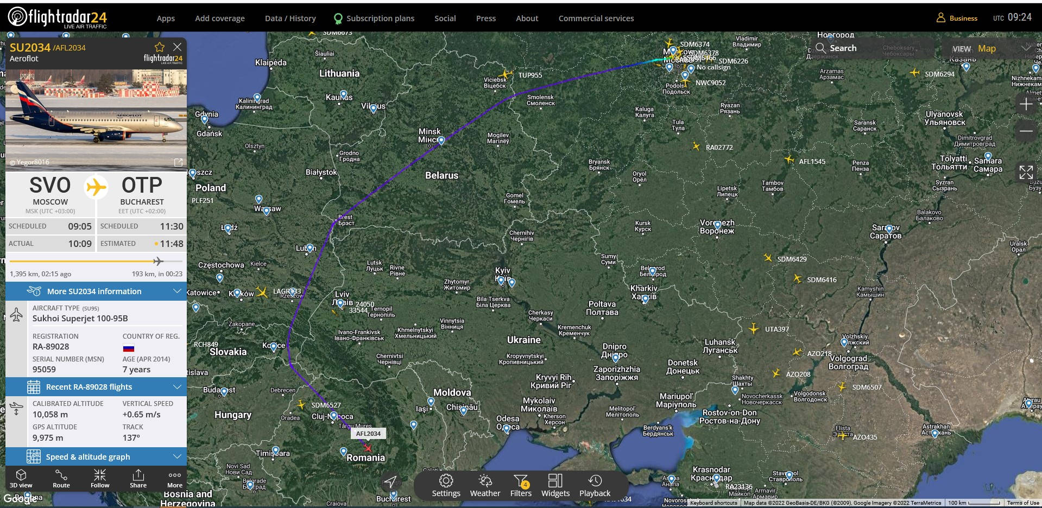Select the SDM6294 aircraft icon
Viewport: 1042px width, 508px height.
click(x=915, y=72)
